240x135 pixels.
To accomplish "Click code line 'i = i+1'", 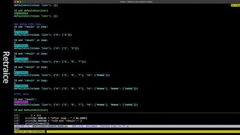I will coord(36,115).
